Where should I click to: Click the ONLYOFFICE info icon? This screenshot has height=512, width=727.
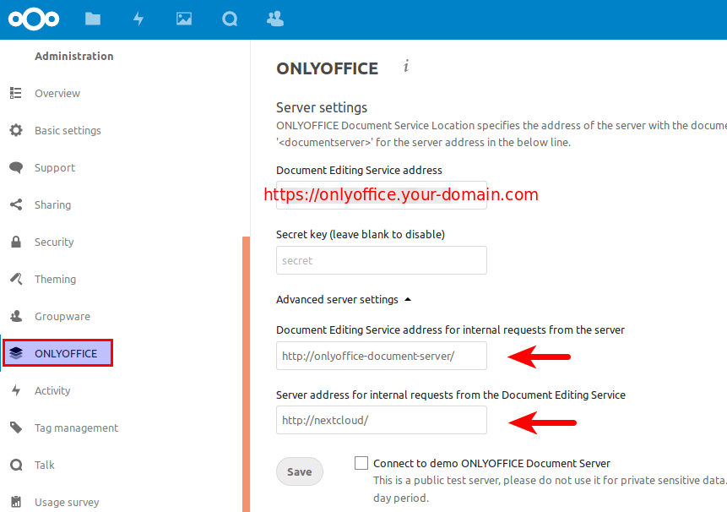click(406, 67)
